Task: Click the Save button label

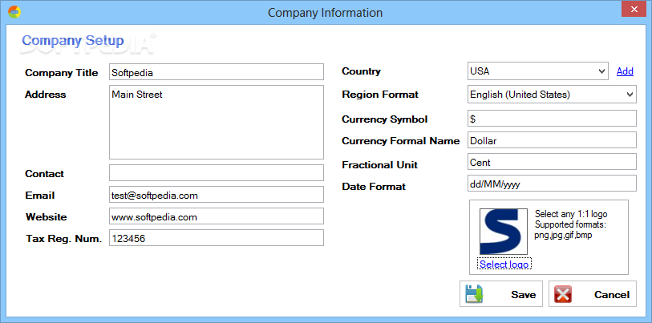Action: (x=524, y=295)
